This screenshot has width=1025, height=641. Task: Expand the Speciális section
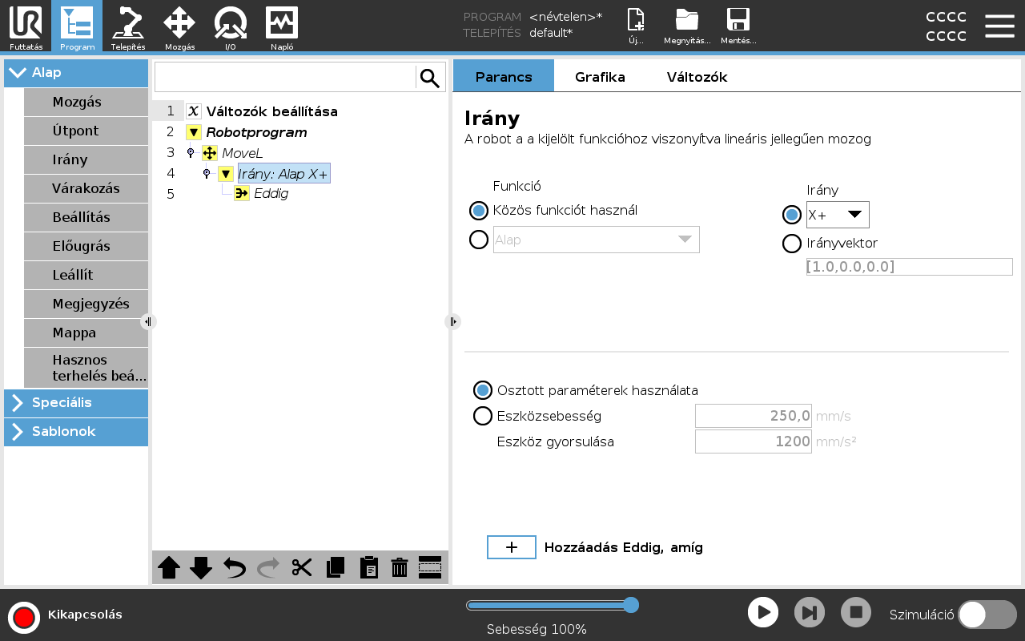(x=76, y=403)
